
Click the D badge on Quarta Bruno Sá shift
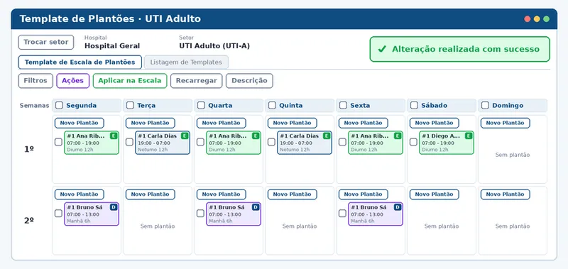tap(256, 207)
